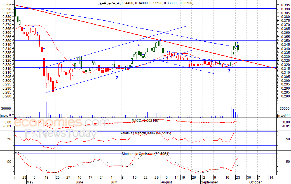Screen dimensions: 291x184
Task: Click the 0.315 price label on right axis
Action: [286, 68]
